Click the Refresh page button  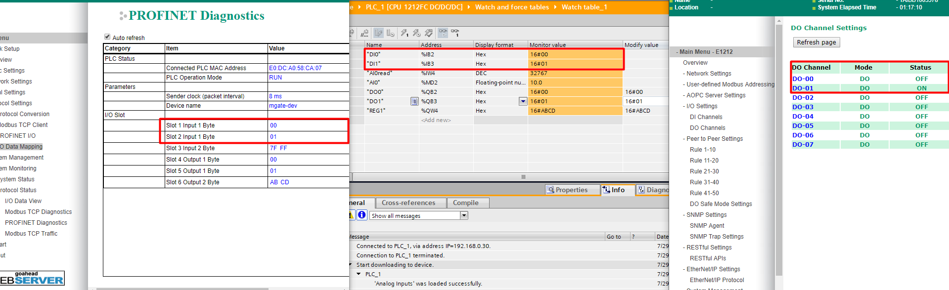click(816, 42)
